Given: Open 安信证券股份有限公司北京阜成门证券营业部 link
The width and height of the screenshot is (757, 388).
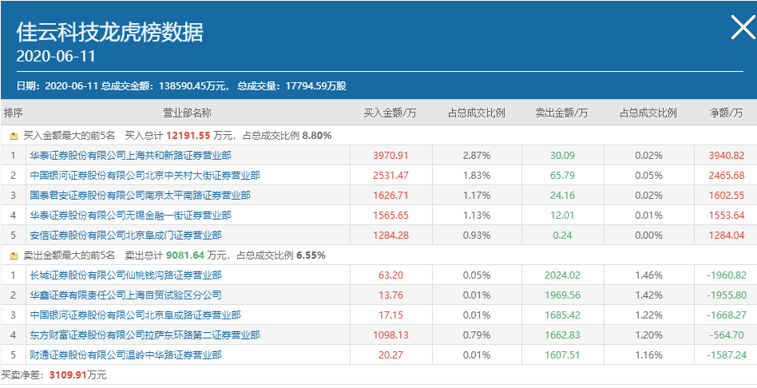Looking at the screenshot, I should tap(125, 236).
